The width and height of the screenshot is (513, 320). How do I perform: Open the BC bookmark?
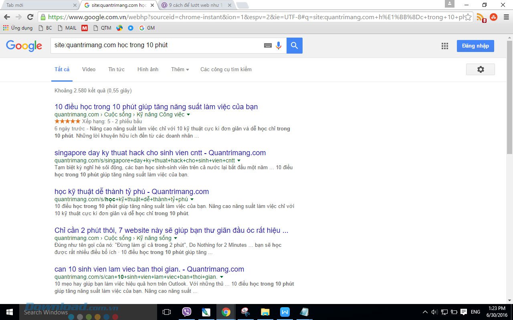point(45,28)
